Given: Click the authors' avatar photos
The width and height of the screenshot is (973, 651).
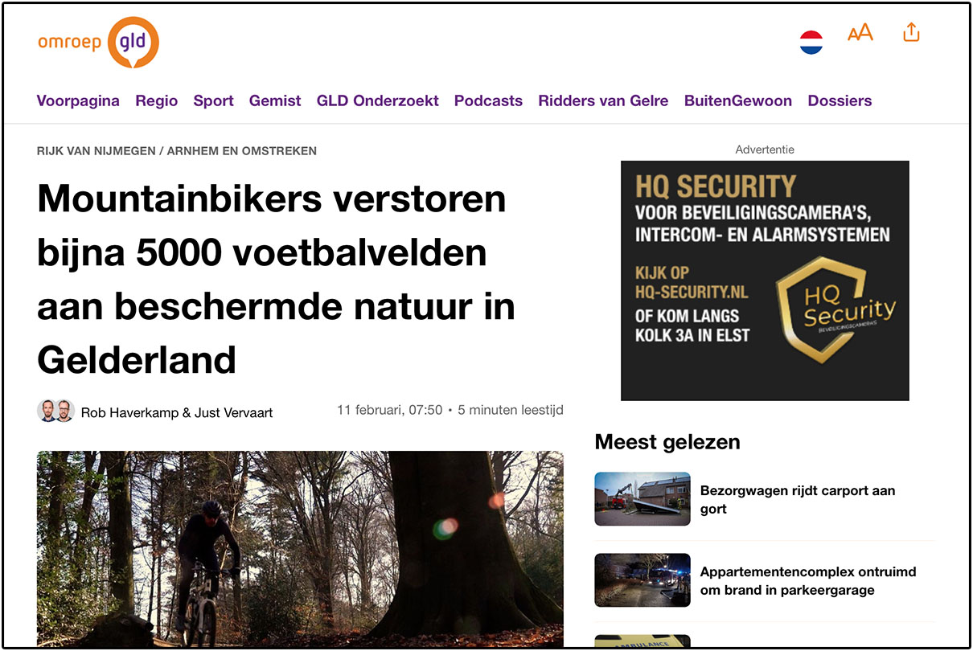Looking at the screenshot, I should (55, 411).
